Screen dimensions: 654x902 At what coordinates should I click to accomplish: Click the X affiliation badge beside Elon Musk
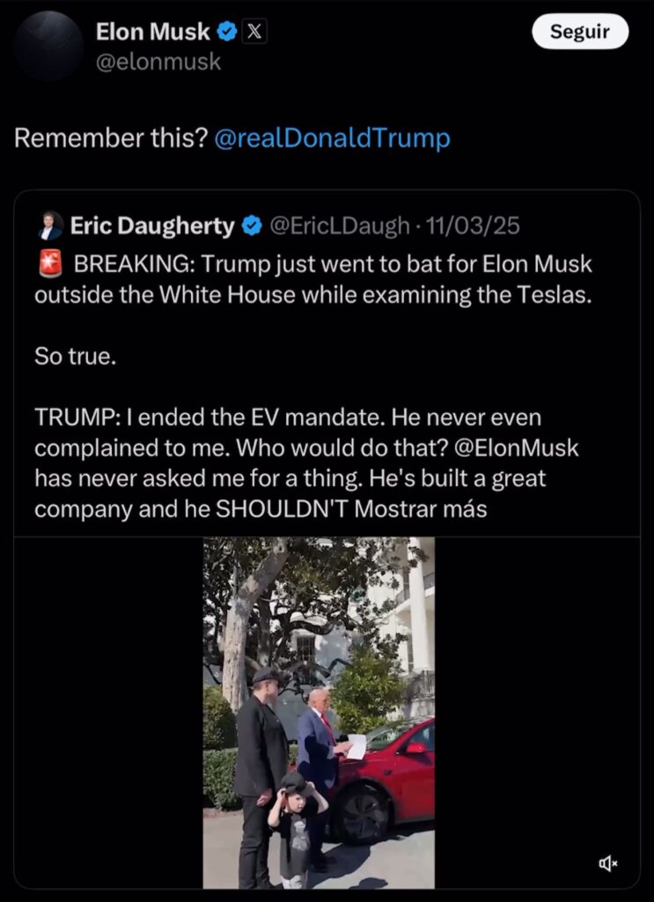pyautogui.click(x=254, y=32)
